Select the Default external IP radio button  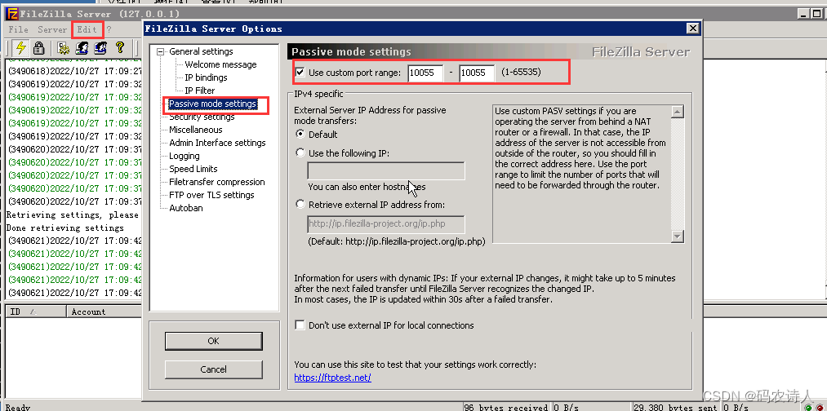(x=300, y=135)
